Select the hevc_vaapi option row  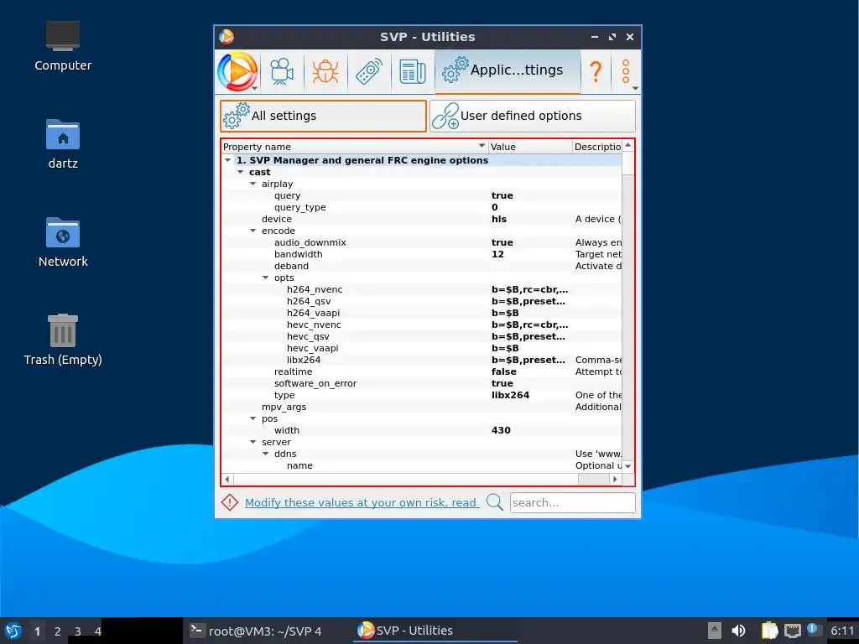(x=421, y=348)
